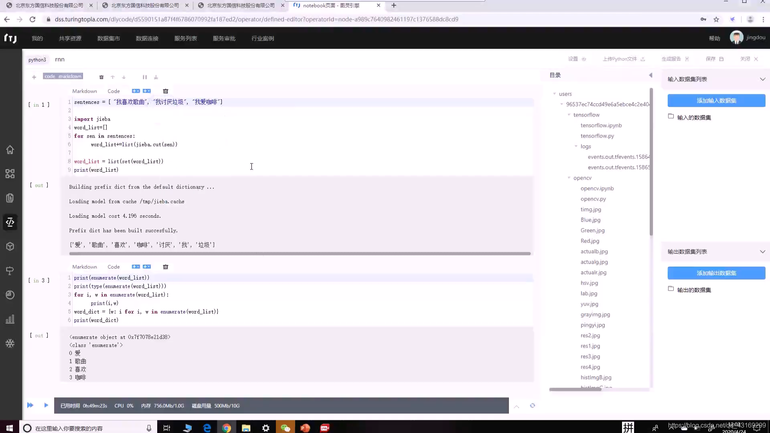The image size is (770, 433).
Task: Delete first cell using its trash icon
Action: (x=166, y=91)
